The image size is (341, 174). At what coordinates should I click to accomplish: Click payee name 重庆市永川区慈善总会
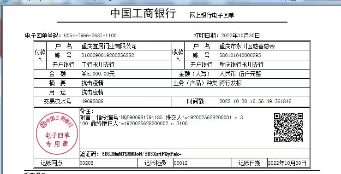(x=247, y=46)
